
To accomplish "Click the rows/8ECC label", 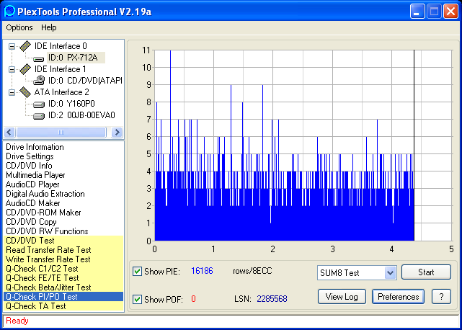I will point(252,271).
